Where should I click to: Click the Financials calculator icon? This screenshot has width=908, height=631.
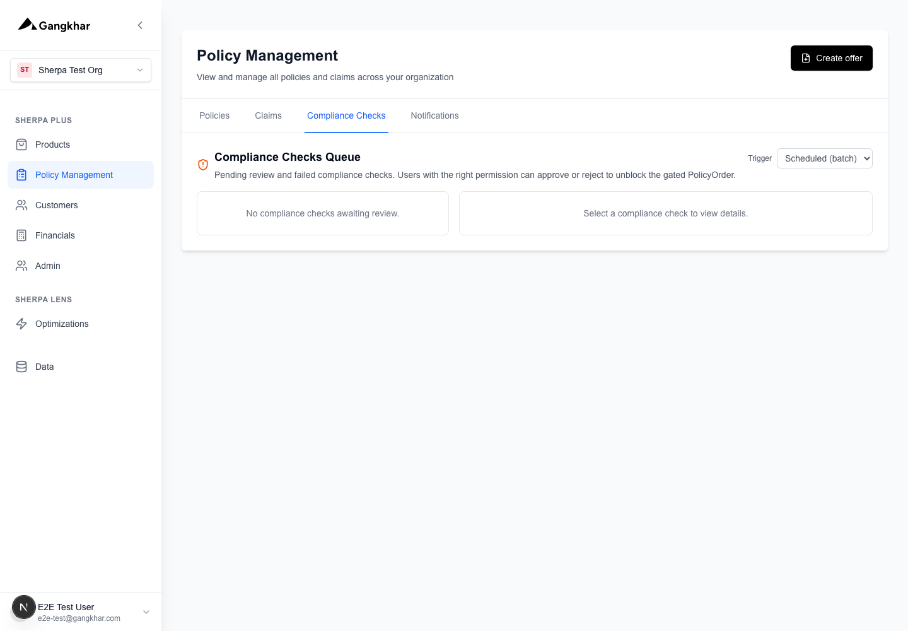coord(21,235)
